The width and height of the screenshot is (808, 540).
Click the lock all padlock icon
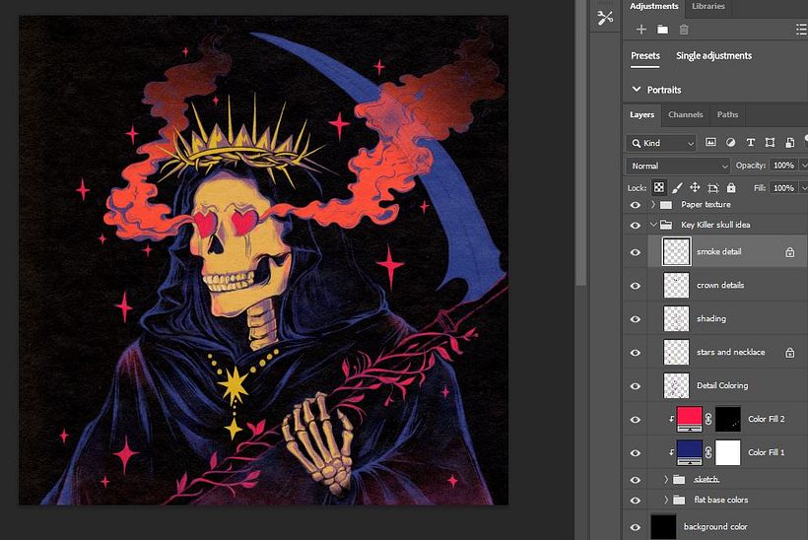pyautogui.click(x=730, y=187)
